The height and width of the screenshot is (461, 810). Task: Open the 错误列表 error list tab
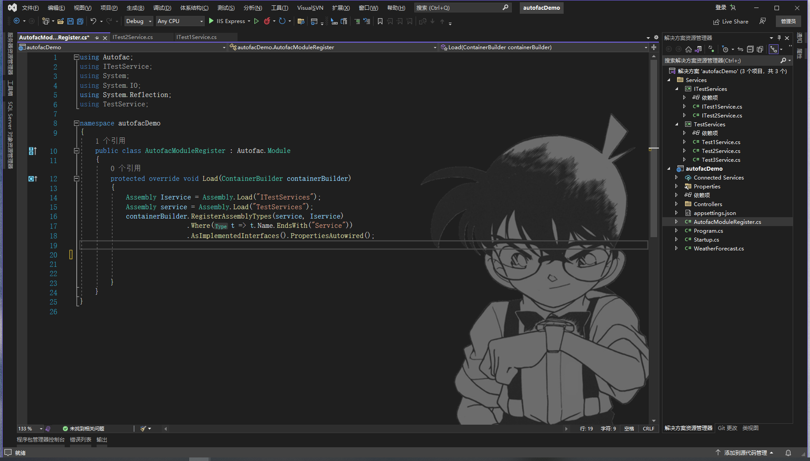pyautogui.click(x=81, y=440)
